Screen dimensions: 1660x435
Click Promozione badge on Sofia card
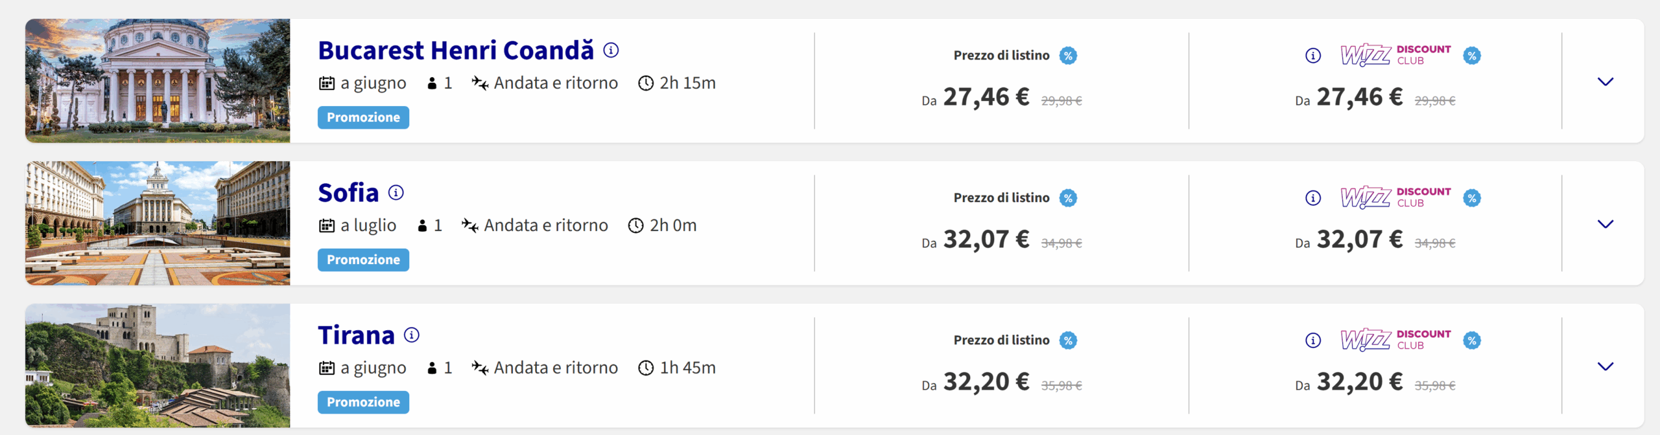tap(363, 260)
